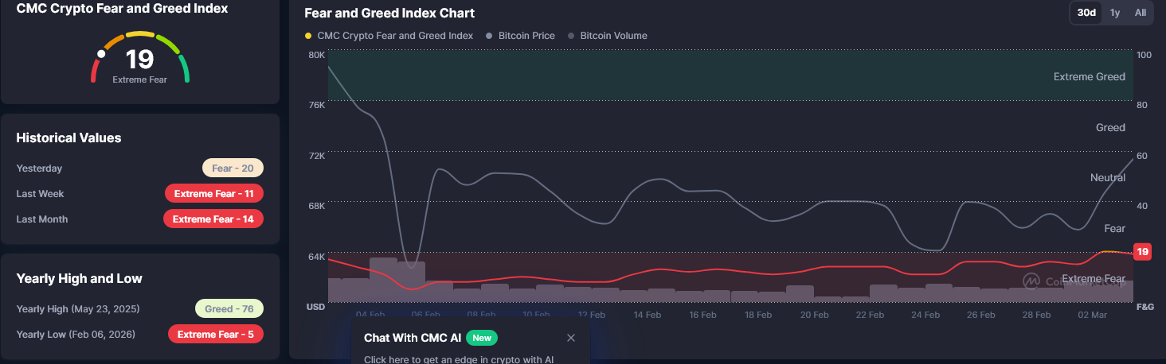The height and width of the screenshot is (364, 1166).
Task: Click the 22 Feb date on the x-axis
Action: [870, 315]
